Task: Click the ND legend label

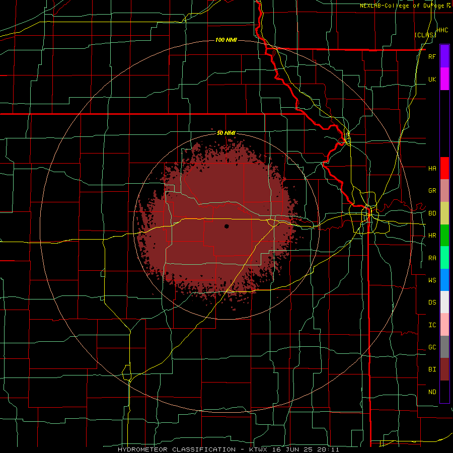Action: 432,392
